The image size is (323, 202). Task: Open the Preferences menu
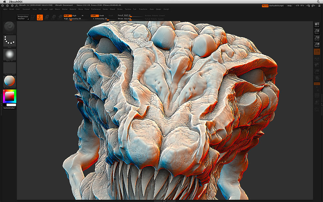pyautogui.click(x=96, y=9)
